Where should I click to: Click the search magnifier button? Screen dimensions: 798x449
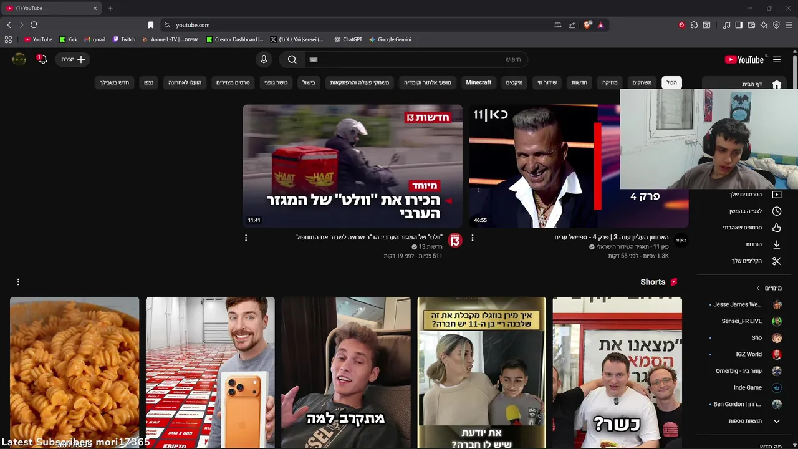pos(292,59)
